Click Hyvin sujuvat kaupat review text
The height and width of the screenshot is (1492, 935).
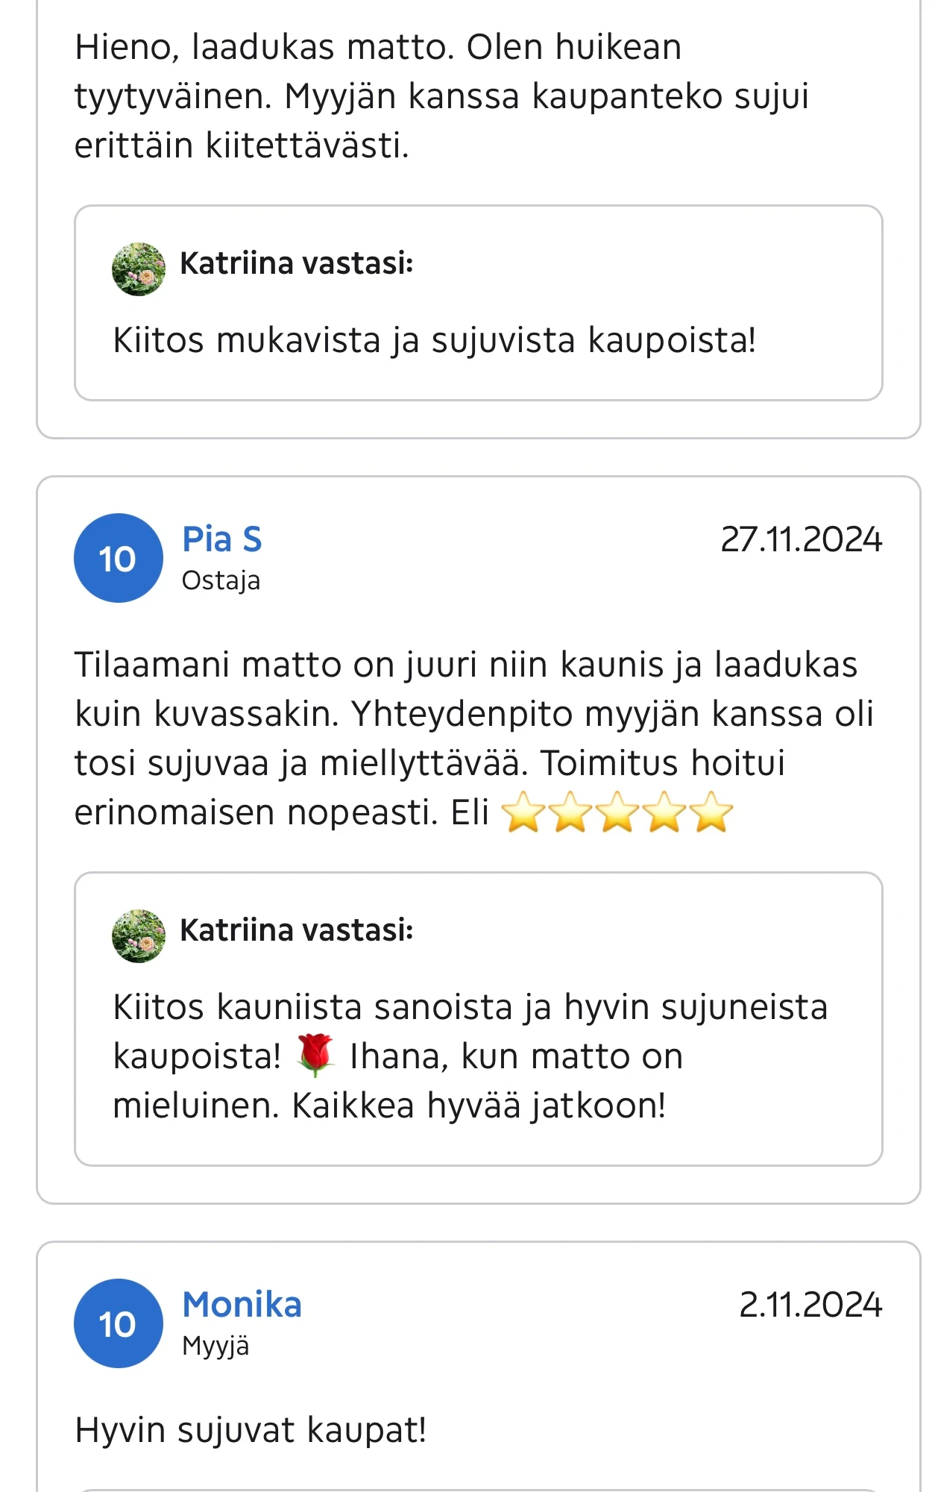(250, 1429)
